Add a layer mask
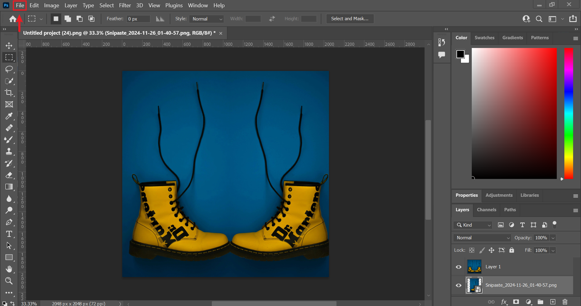Screen dimensions: 581x306 click(x=516, y=301)
